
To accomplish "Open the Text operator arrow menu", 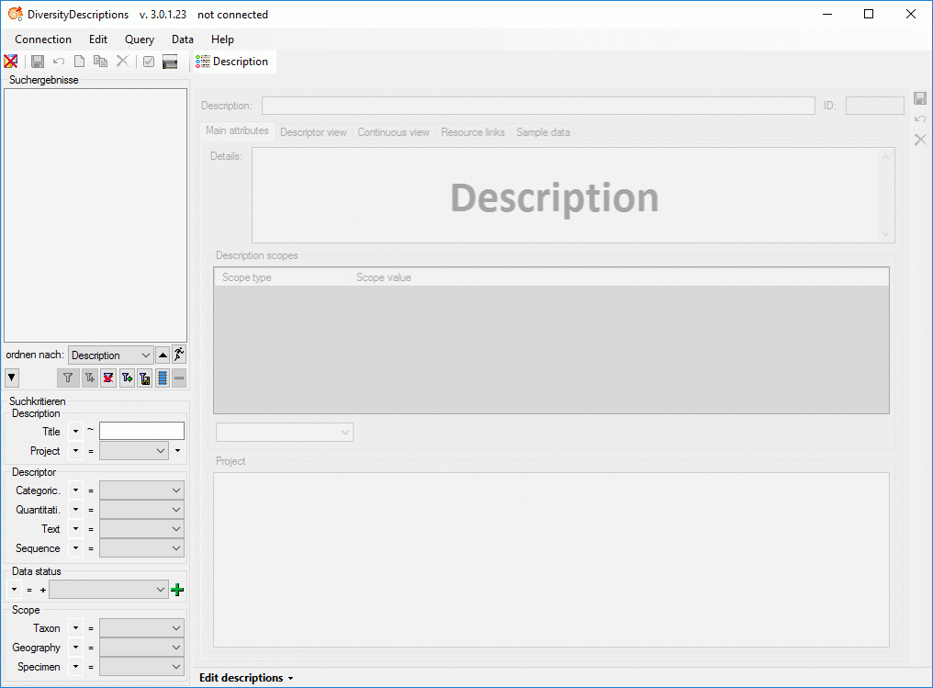I will tap(75, 529).
